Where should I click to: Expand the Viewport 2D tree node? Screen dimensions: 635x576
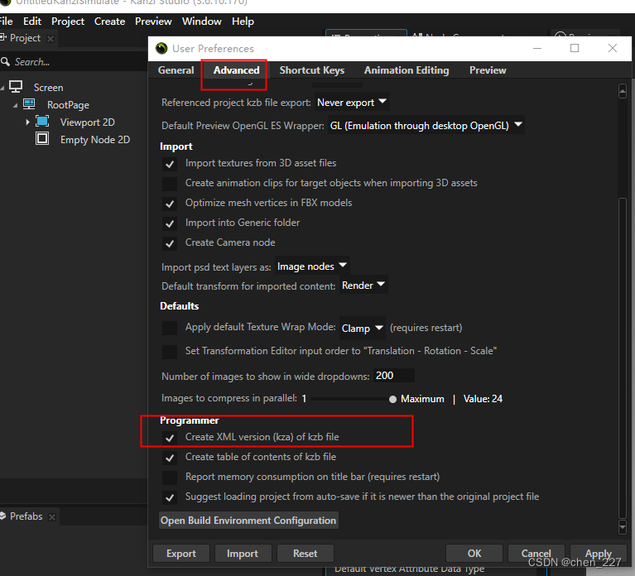pyautogui.click(x=27, y=122)
